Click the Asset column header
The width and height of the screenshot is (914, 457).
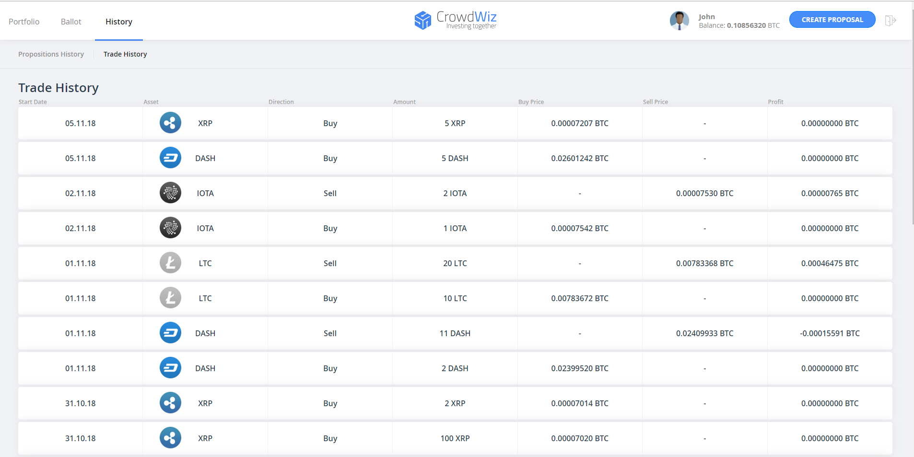click(151, 102)
